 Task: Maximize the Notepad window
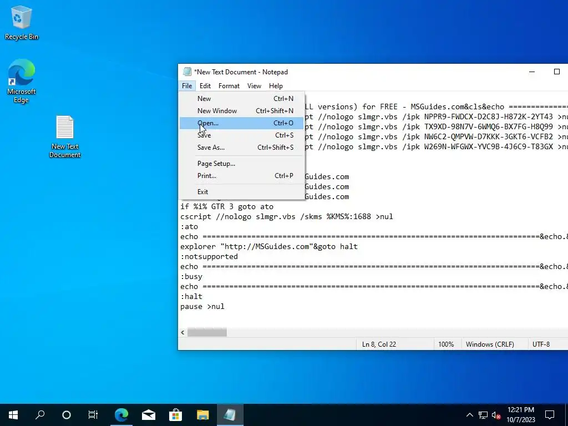[x=557, y=72]
